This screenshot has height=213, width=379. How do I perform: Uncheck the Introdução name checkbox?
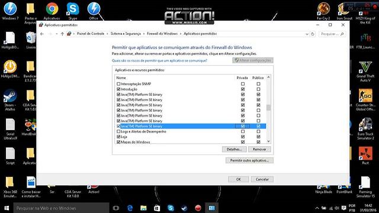[118, 89]
